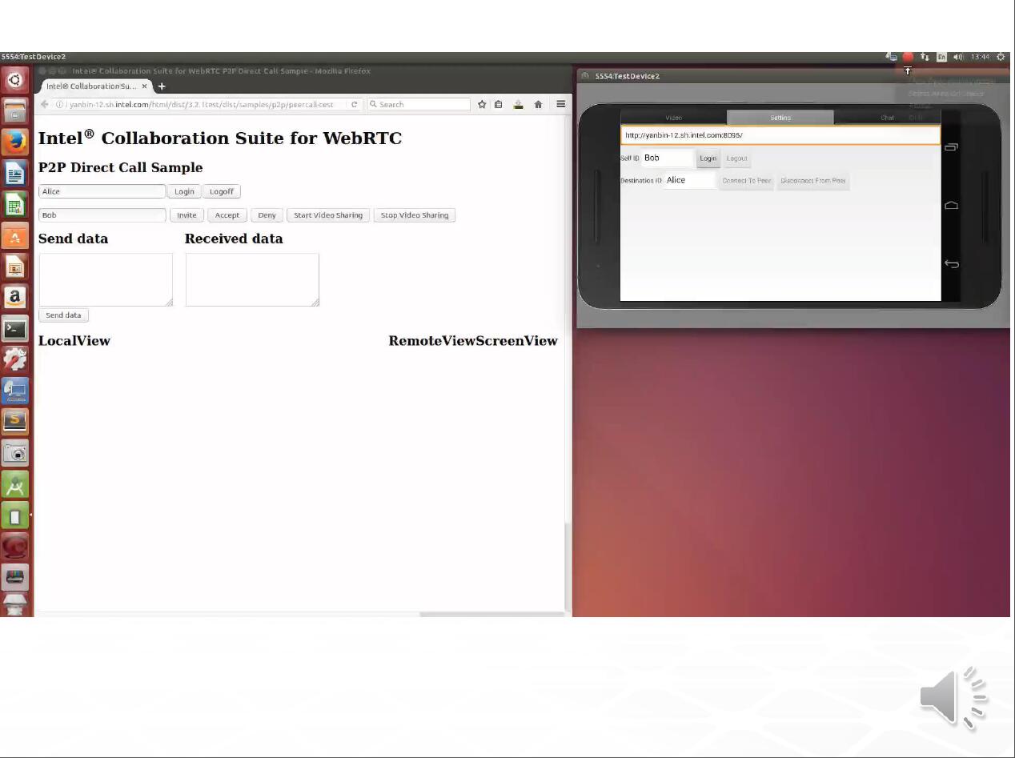Tap the emulator back button
This screenshot has height=758, width=1015.
coord(951,263)
